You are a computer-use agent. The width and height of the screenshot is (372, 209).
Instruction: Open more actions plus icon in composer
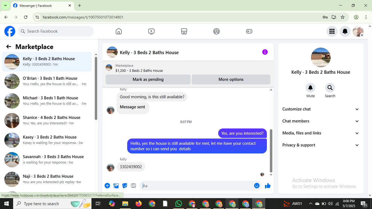[107, 186]
